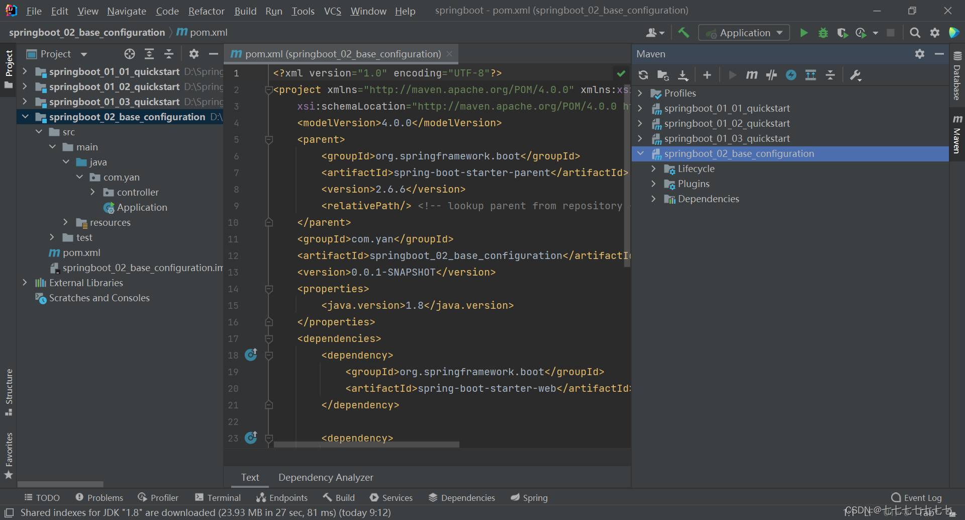965x520 pixels.
Task: Fold the parent tag at line 5
Action: click(x=269, y=139)
